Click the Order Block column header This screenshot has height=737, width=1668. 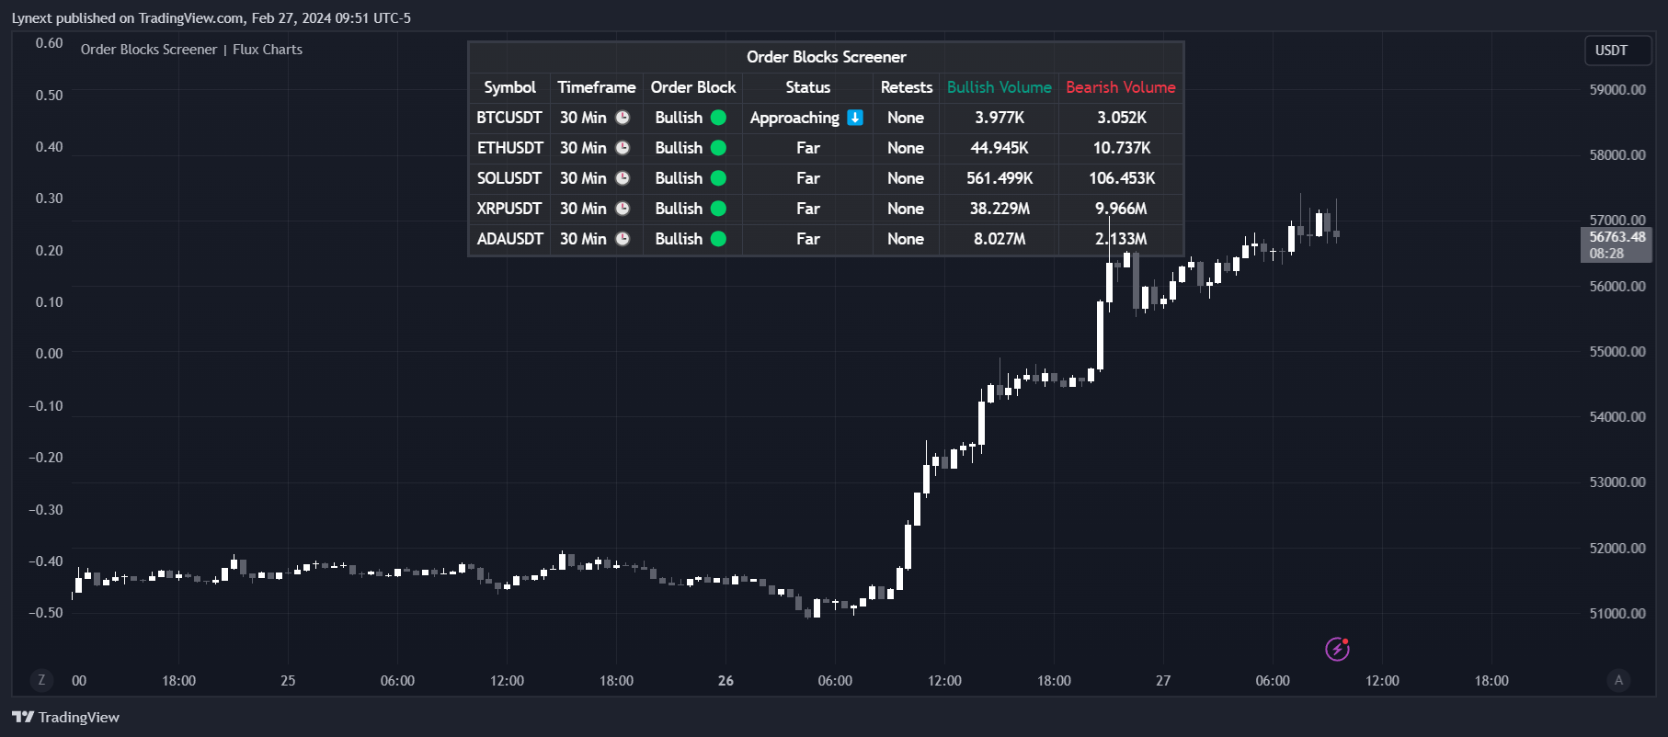coord(693,87)
